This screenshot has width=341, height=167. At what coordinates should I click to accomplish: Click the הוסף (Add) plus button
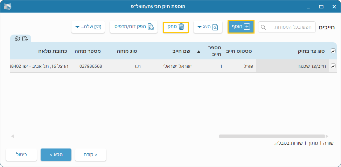point(241,27)
